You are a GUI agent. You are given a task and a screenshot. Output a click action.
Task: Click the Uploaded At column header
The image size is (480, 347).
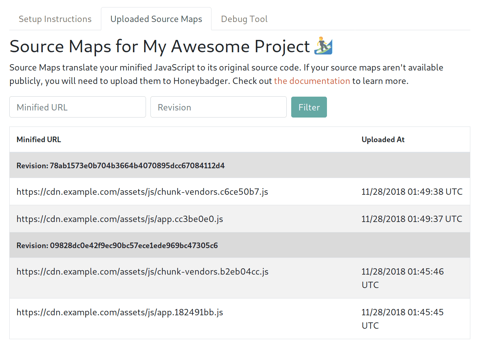(383, 140)
